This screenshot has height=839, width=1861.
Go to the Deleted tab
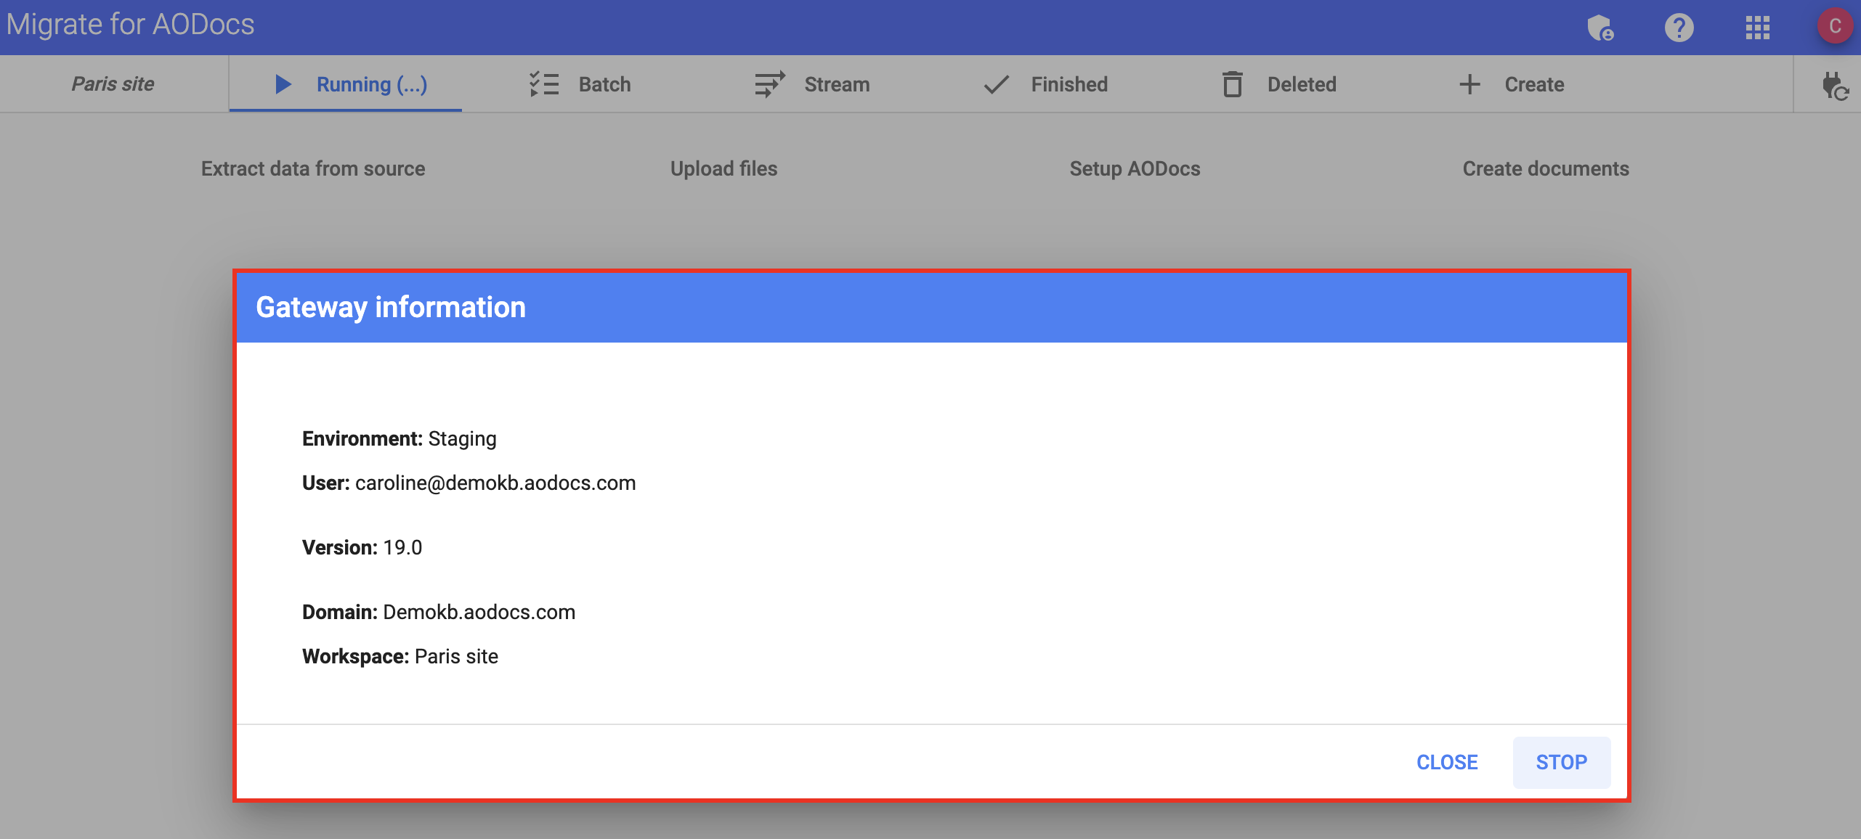point(1278,84)
